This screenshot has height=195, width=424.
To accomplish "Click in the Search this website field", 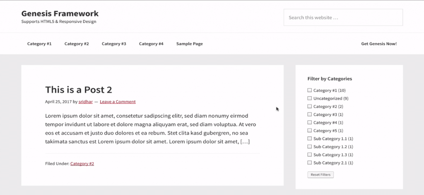I will click(343, 17).
